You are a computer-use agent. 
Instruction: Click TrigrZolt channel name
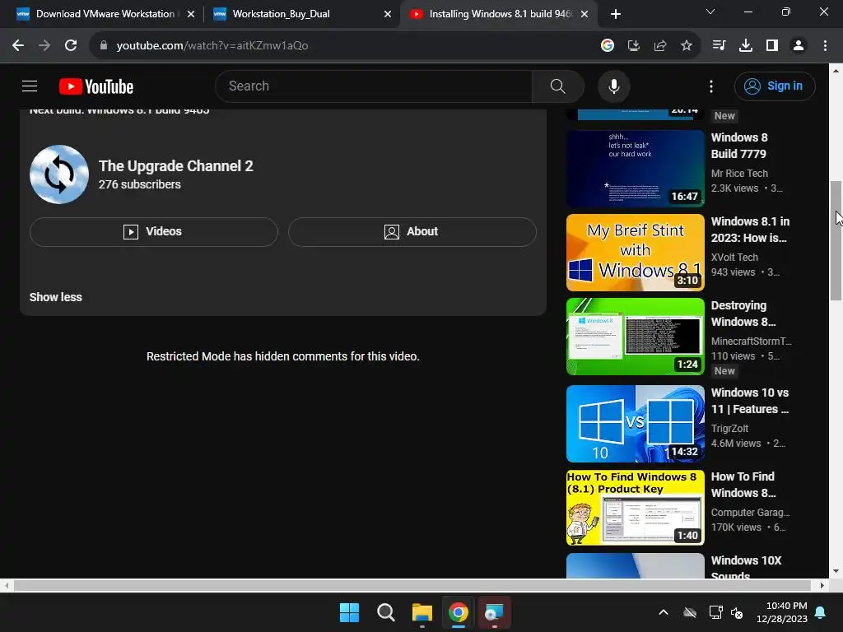(729, 428)
